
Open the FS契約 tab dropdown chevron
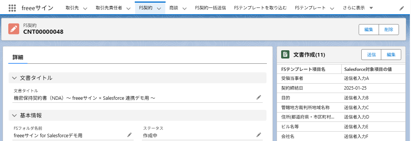coord(159,8)
